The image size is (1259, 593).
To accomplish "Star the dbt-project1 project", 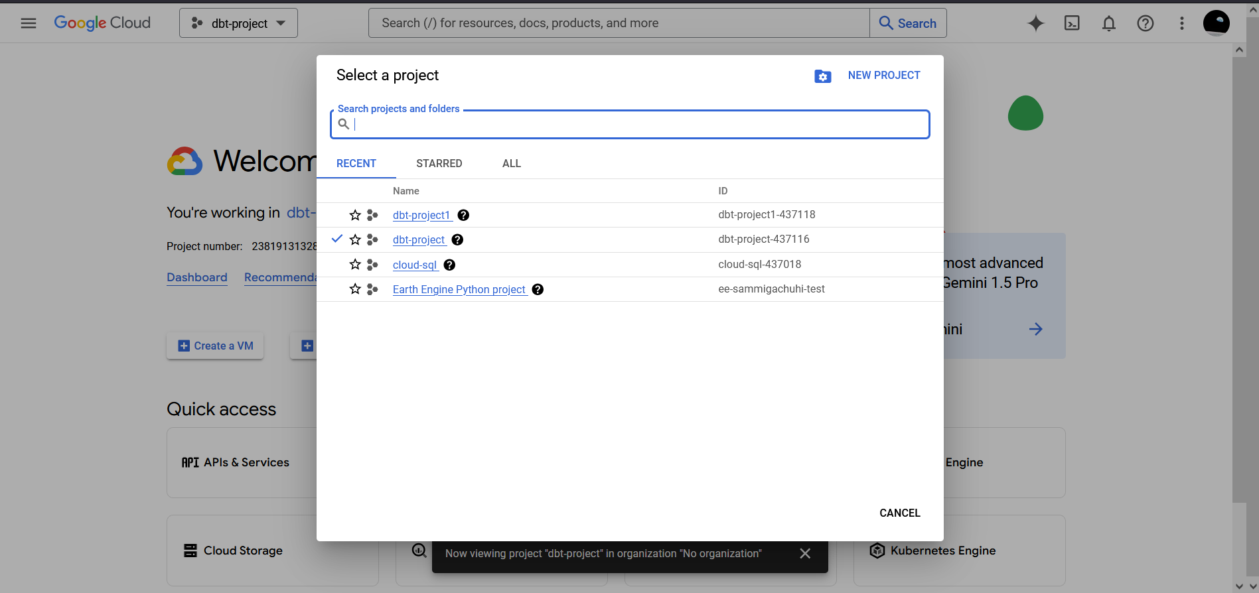I will pyautogui.click(x=355, y=215).
